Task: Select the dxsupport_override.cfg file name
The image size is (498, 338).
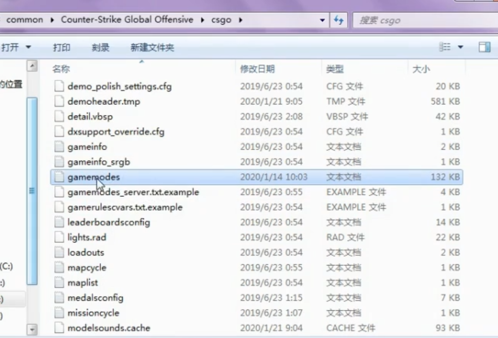Action: tap(116, 132)
